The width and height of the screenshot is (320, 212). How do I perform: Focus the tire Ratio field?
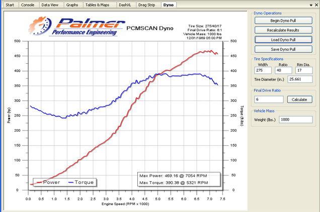point(283,70)
